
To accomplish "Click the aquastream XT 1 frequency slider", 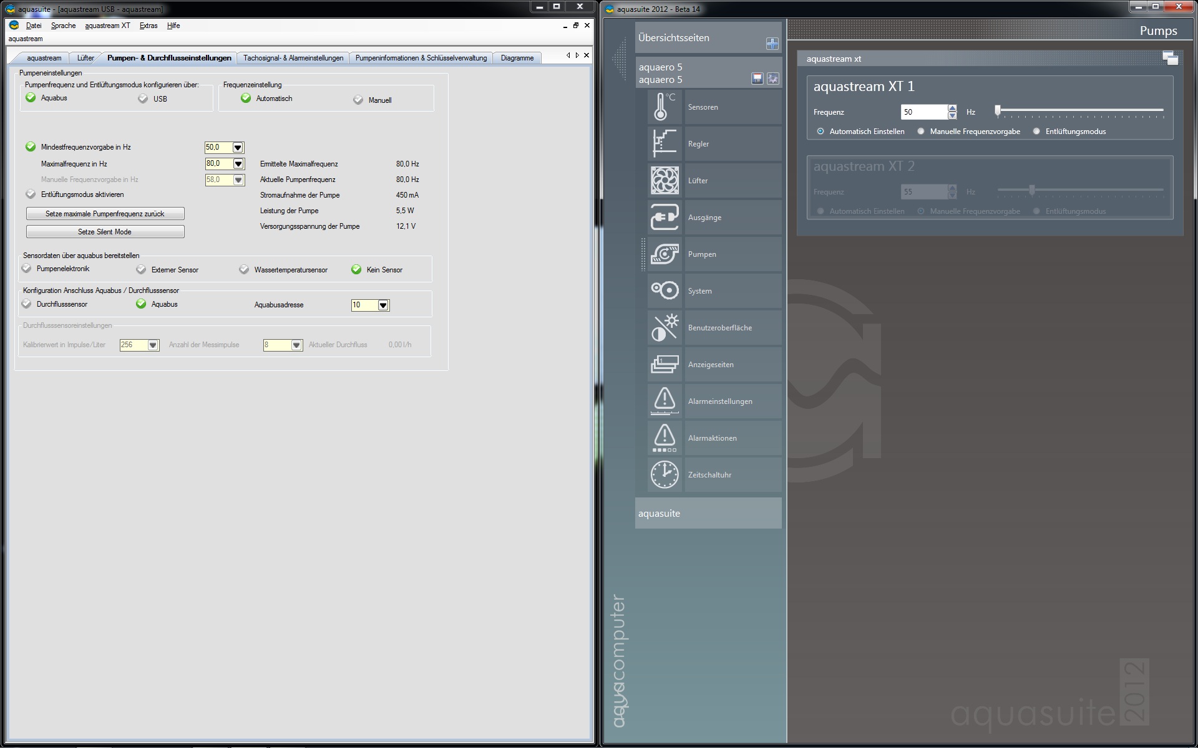I will [x=1079, y=111].
